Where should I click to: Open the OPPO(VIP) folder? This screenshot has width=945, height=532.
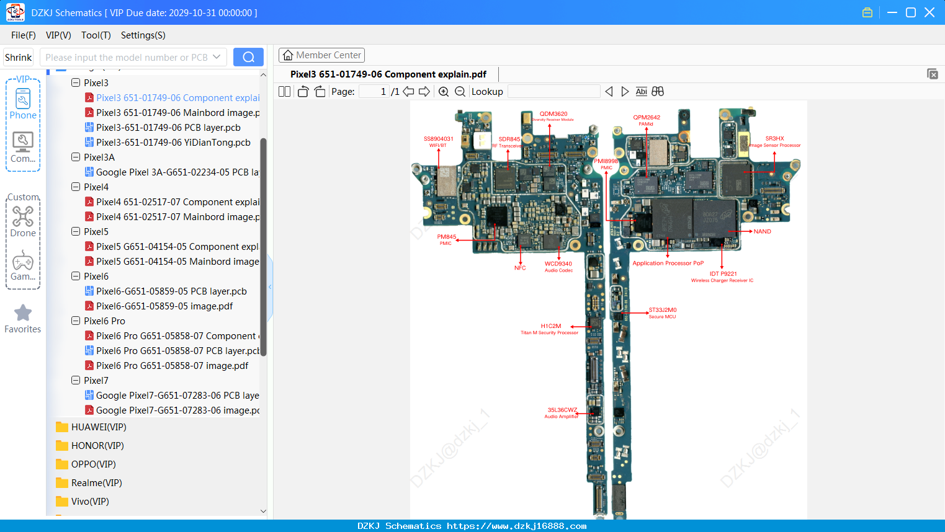coord(86,464)
